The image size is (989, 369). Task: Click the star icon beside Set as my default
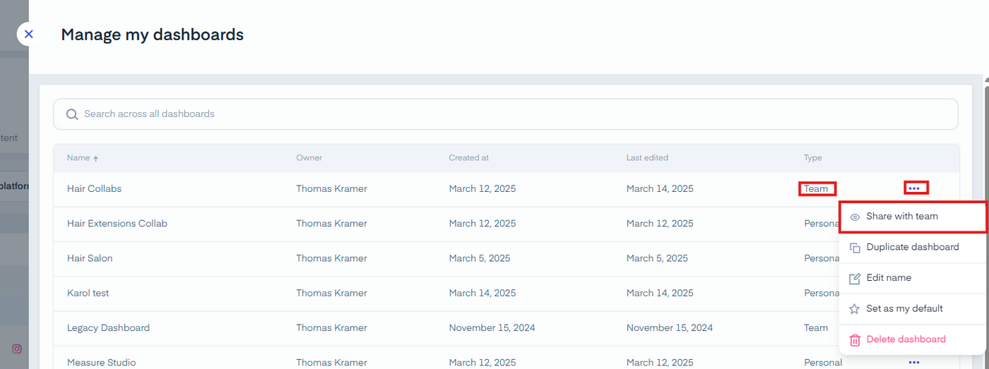coord(855,309)
